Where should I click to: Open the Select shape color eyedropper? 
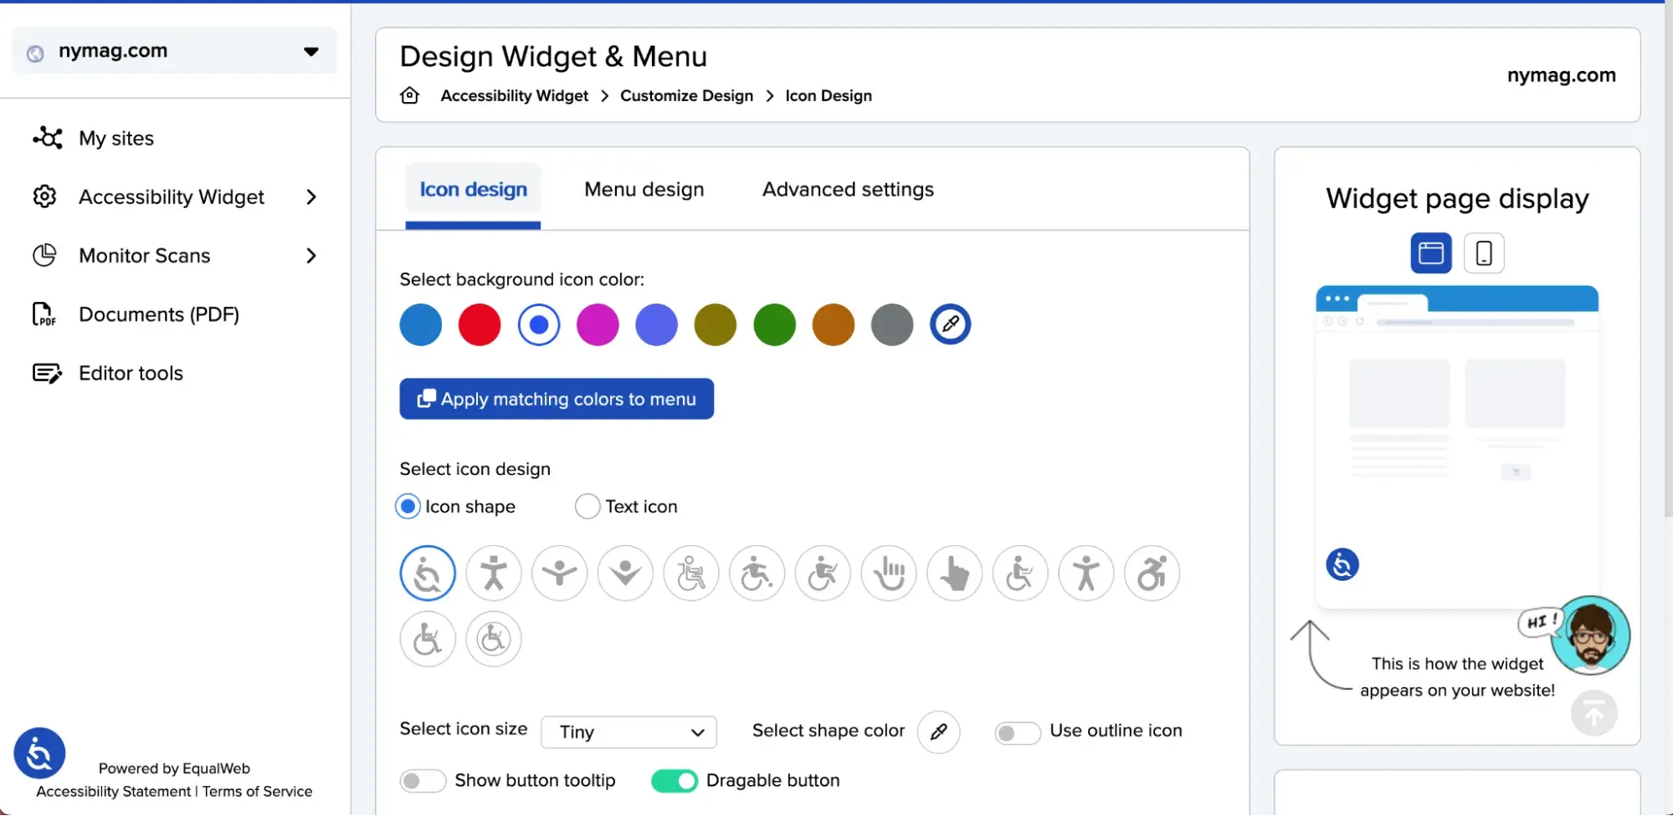pyautogui.click(x=939, y=732)
